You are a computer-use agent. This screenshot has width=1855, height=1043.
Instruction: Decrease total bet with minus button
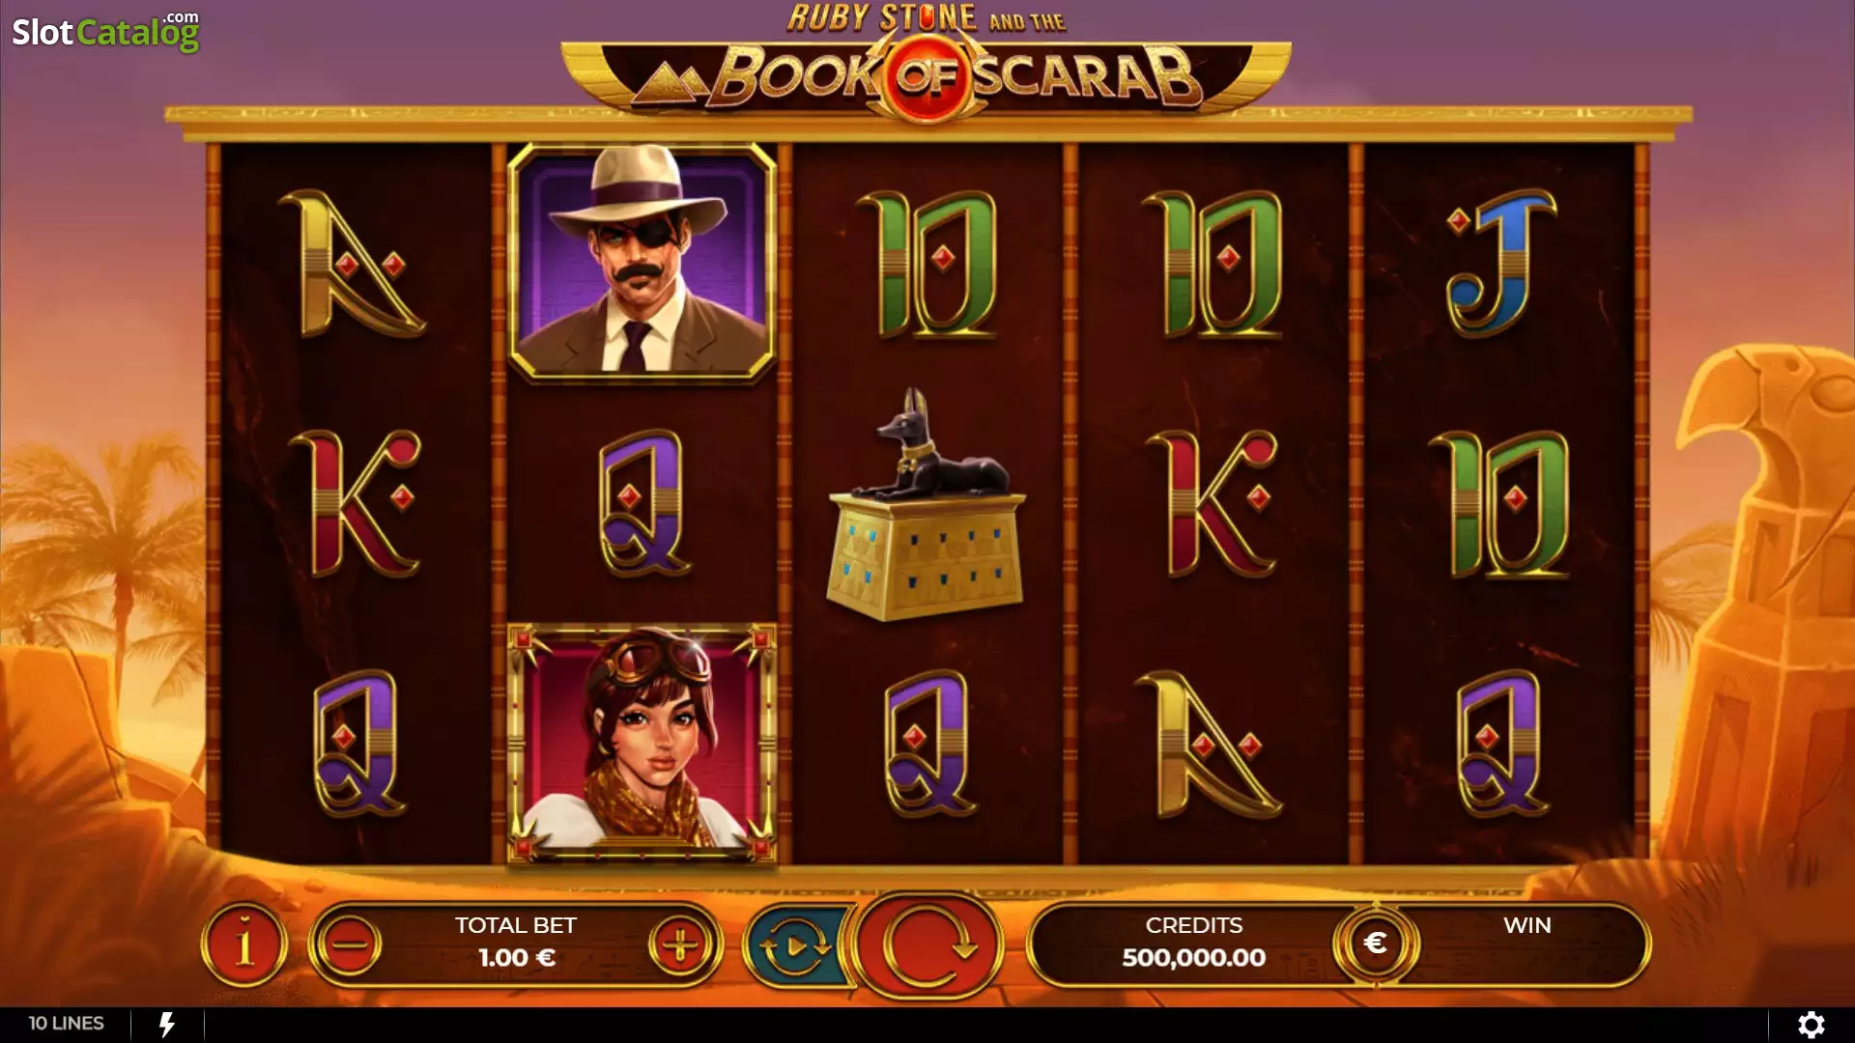click(x=349, y=944)
